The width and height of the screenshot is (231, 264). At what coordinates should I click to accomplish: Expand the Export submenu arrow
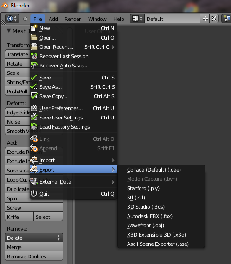(113, 170)
